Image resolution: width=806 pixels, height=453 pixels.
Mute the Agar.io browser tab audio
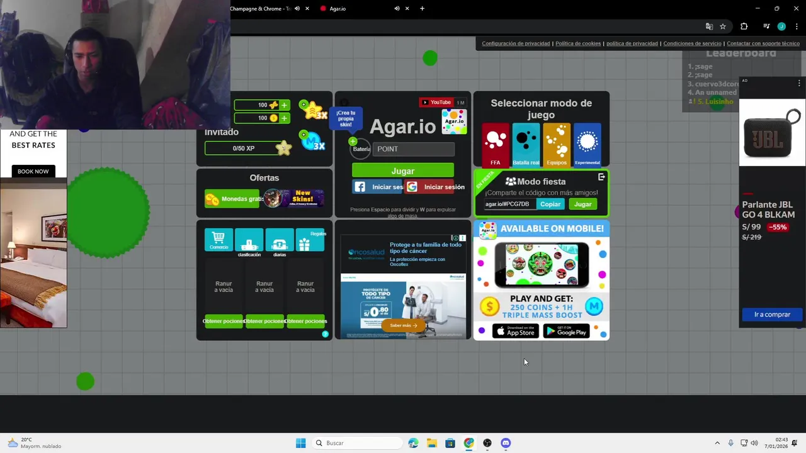[x=397, y=8]
